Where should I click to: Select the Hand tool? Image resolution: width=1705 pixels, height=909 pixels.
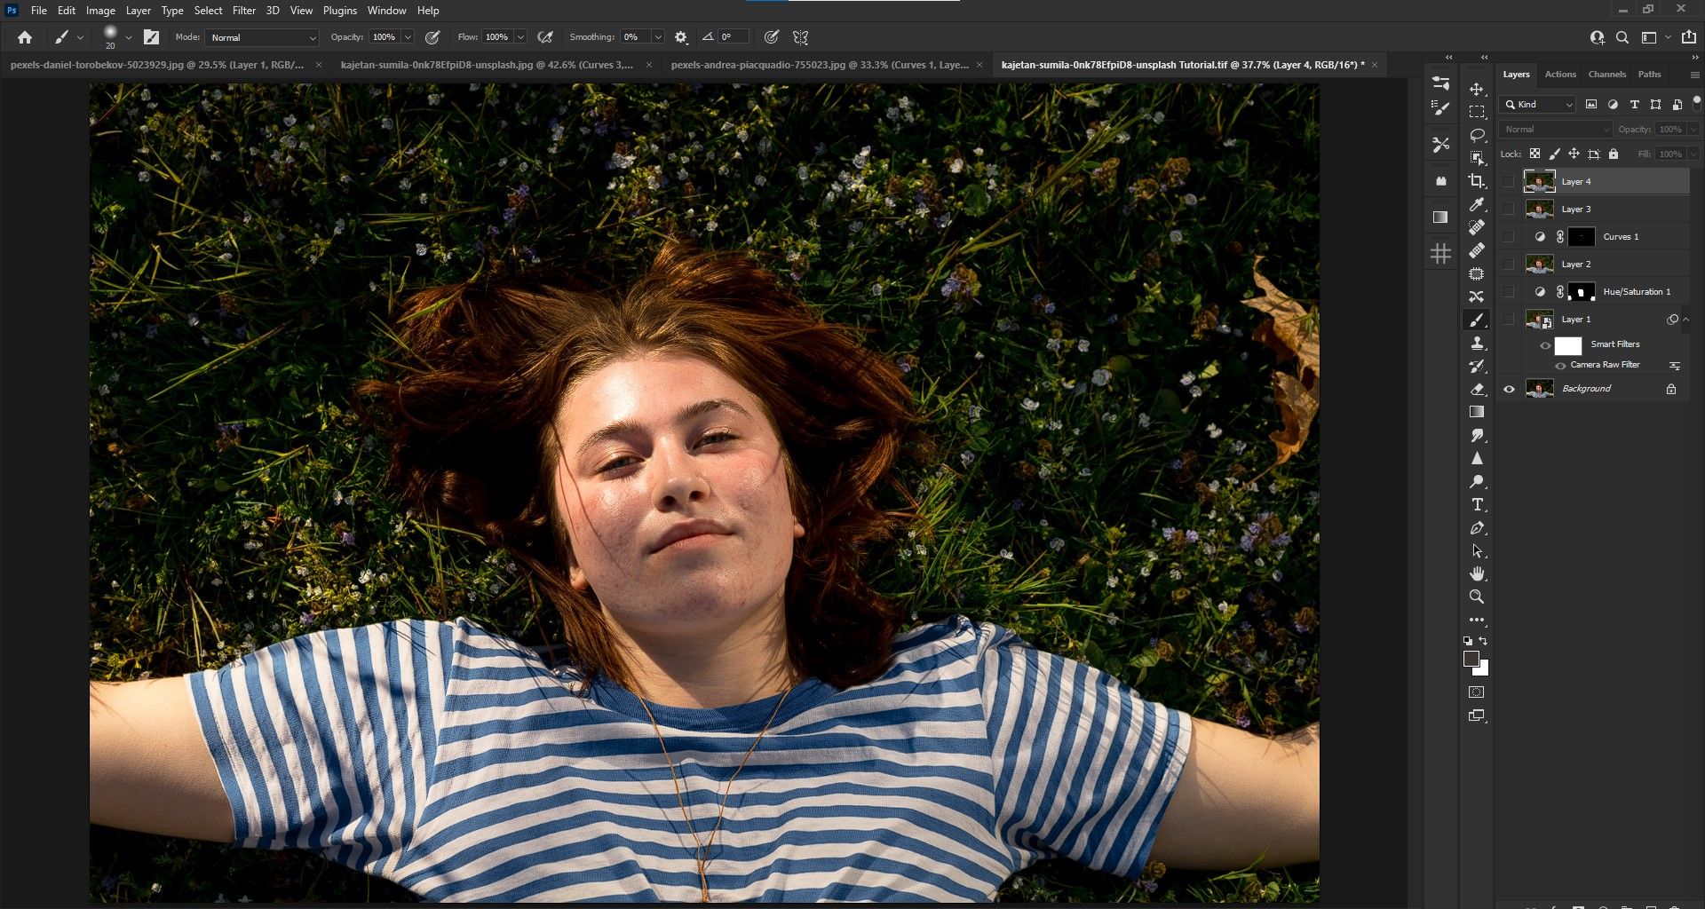click(x=1477, y=573)
